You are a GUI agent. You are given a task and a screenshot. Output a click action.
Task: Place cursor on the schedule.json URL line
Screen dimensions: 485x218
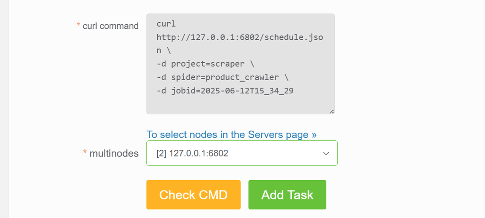pos(240,37)
